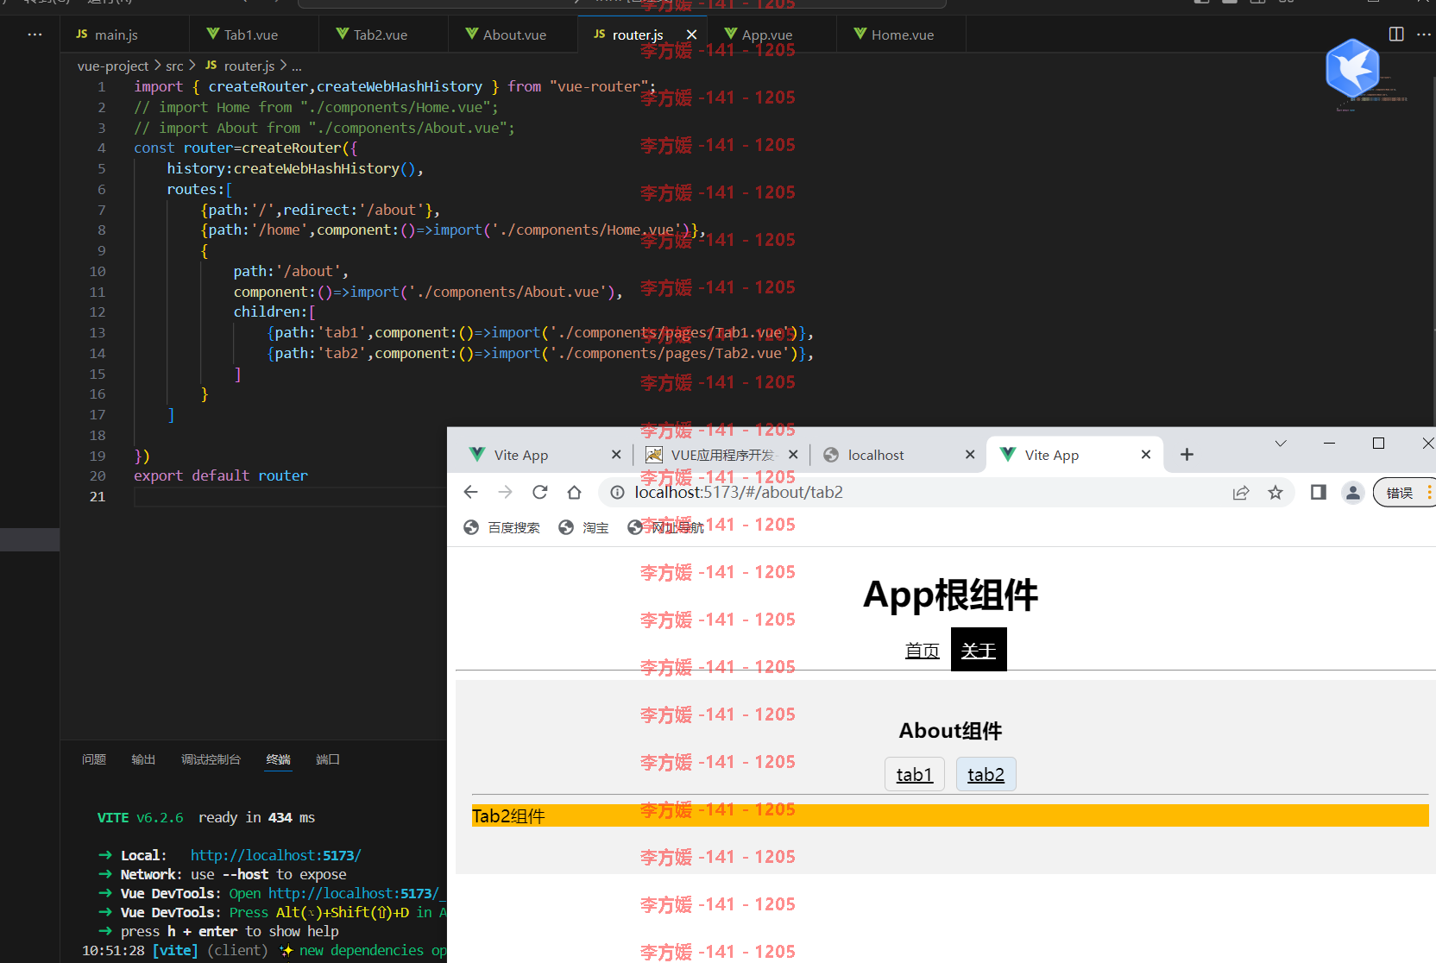Click the browser address bar URL
The height and width of the screenshot is (963, 1436).
739,492
